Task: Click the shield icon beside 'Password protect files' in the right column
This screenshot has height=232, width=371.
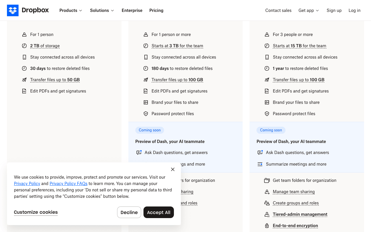Action: coord(267,114)
